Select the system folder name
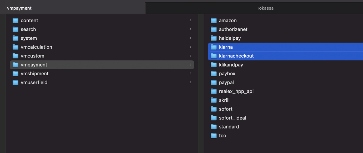 29,38
